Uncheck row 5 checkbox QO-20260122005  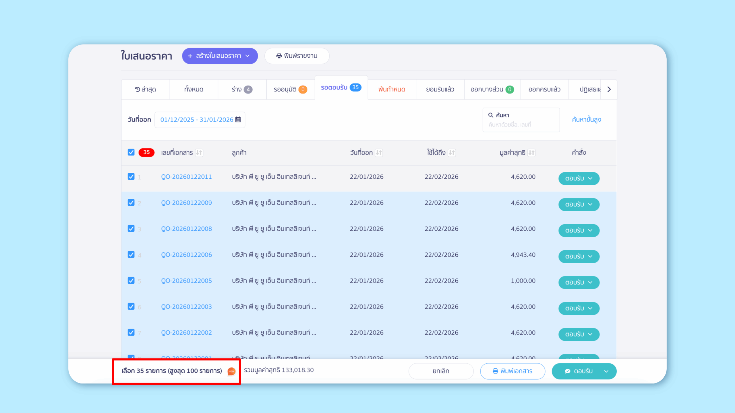[x=131, y=280]
